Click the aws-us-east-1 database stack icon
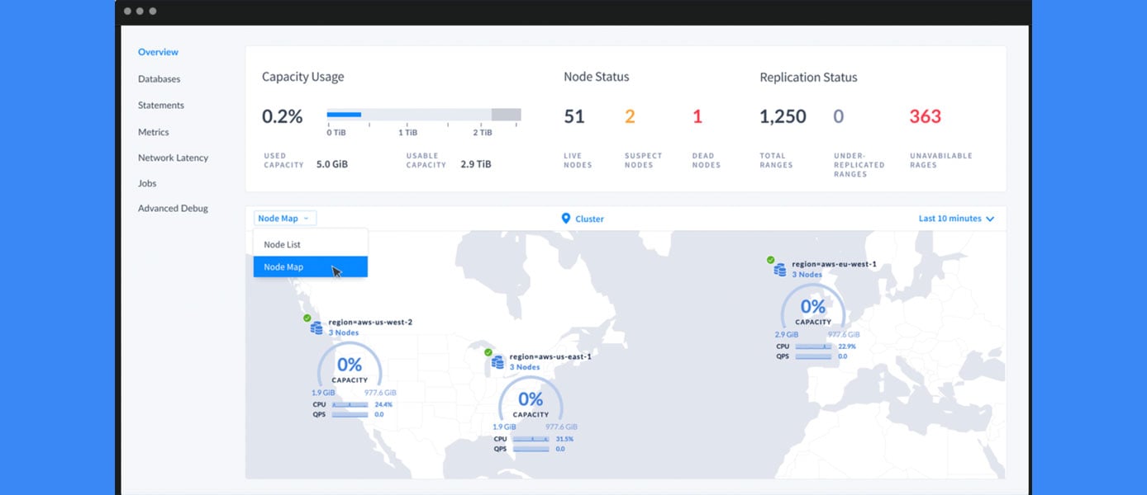1147x495 pixels. [x=497, y=362]
